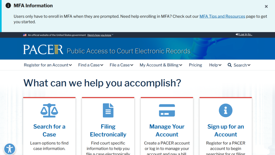Open Manage Your Account heading link
Image resolution: width=275 pixels, height=155 pixels.
[167, 130]
